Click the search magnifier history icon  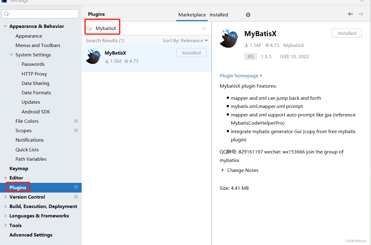coord(89,29)
